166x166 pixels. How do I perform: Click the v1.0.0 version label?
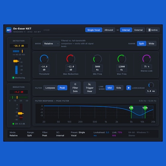click(x=46, y=30)
